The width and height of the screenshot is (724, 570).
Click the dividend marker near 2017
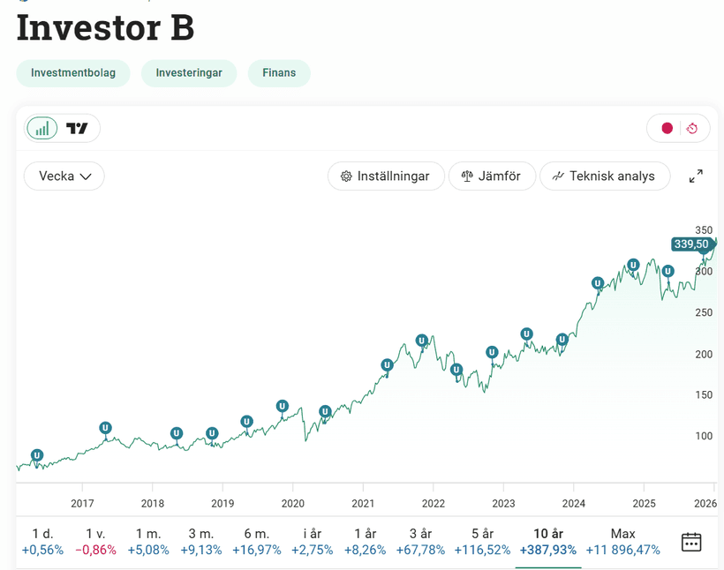[x=106, y=428]
